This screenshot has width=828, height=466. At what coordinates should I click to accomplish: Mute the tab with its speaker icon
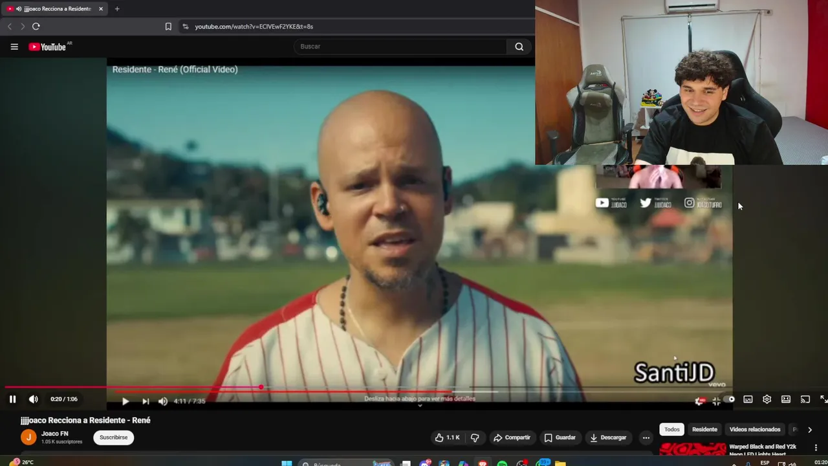[x=19, y=9]
